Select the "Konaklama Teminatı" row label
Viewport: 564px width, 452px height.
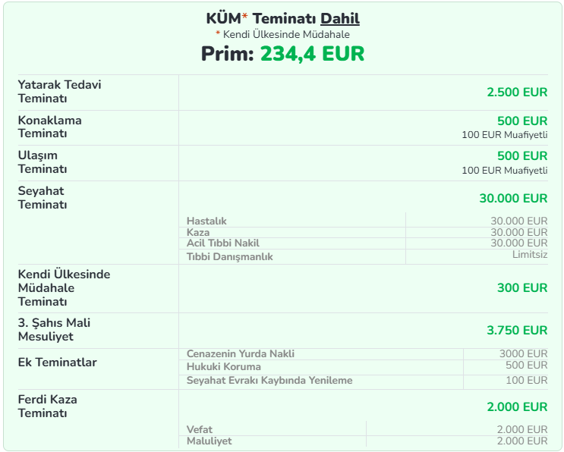[x=49, y=127]
